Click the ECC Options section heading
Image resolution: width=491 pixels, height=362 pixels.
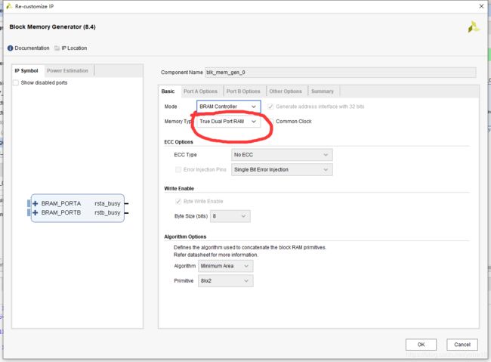click(178, 142)
